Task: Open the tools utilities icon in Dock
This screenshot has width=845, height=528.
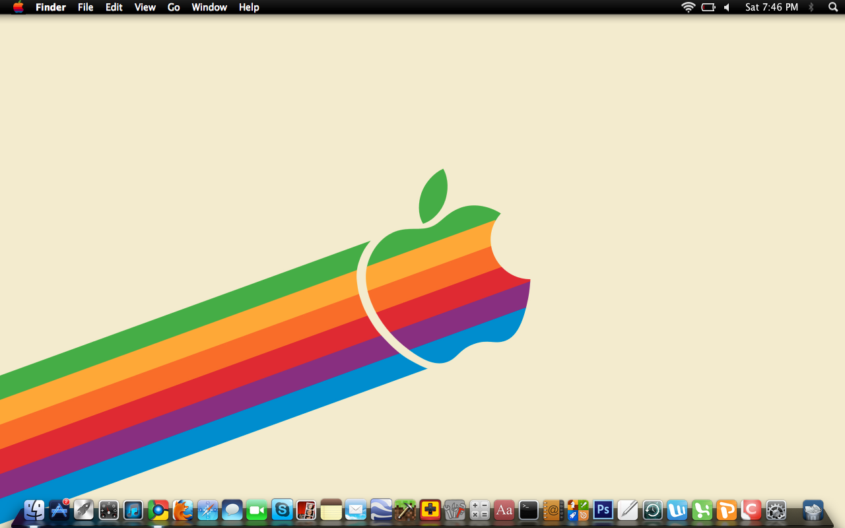Action: 455,510
